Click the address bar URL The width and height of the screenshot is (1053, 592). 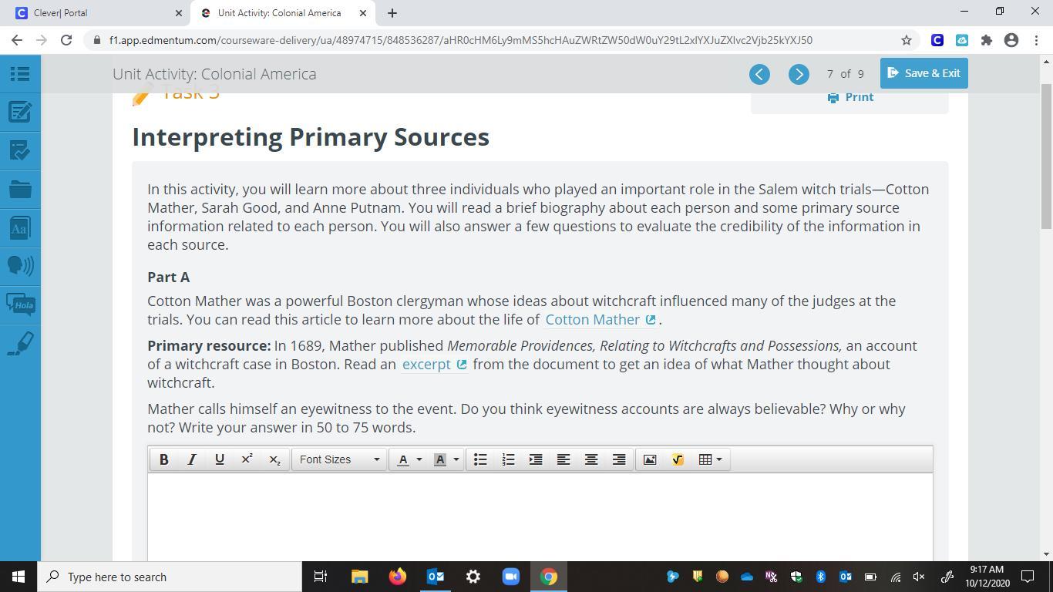(x=461, y=40)
